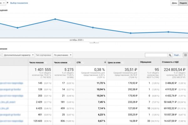Click cost per click cell 16,58 ₽
The image size is (188, 125).
click(x=133, y=121)
